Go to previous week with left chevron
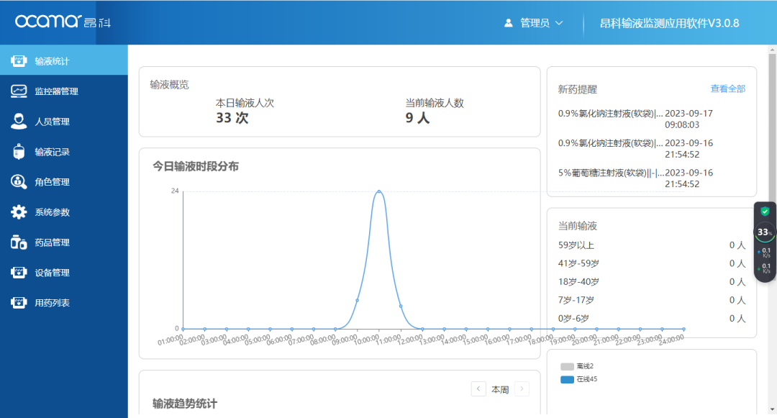This screenshot has width=777, height=418. tap(478, 389)
